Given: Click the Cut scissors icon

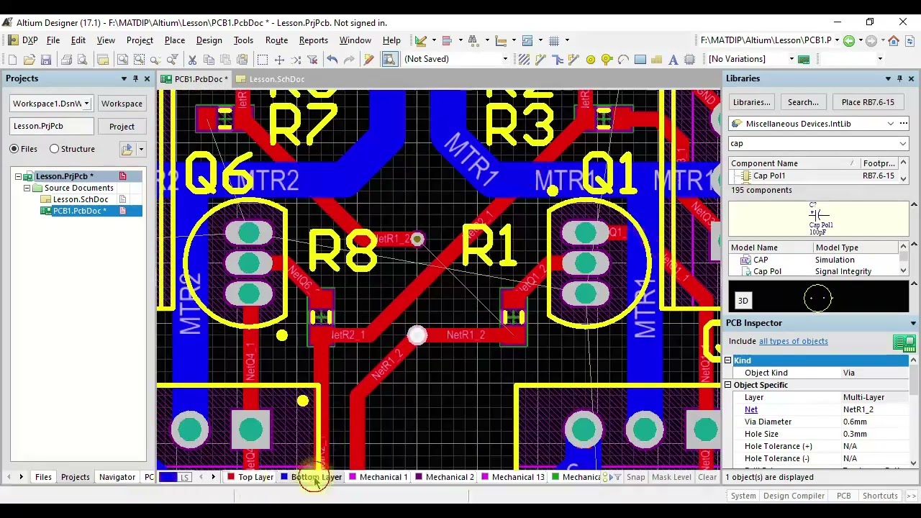Looking at the screenshot, I should tap(193, 60).
